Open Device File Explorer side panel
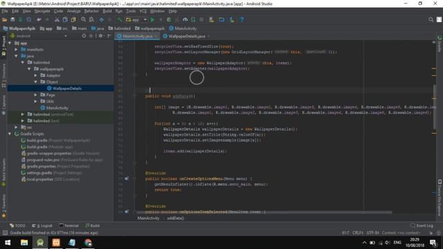Image resolution: width=443 pixels, height=249 pixels. (440, 198)
